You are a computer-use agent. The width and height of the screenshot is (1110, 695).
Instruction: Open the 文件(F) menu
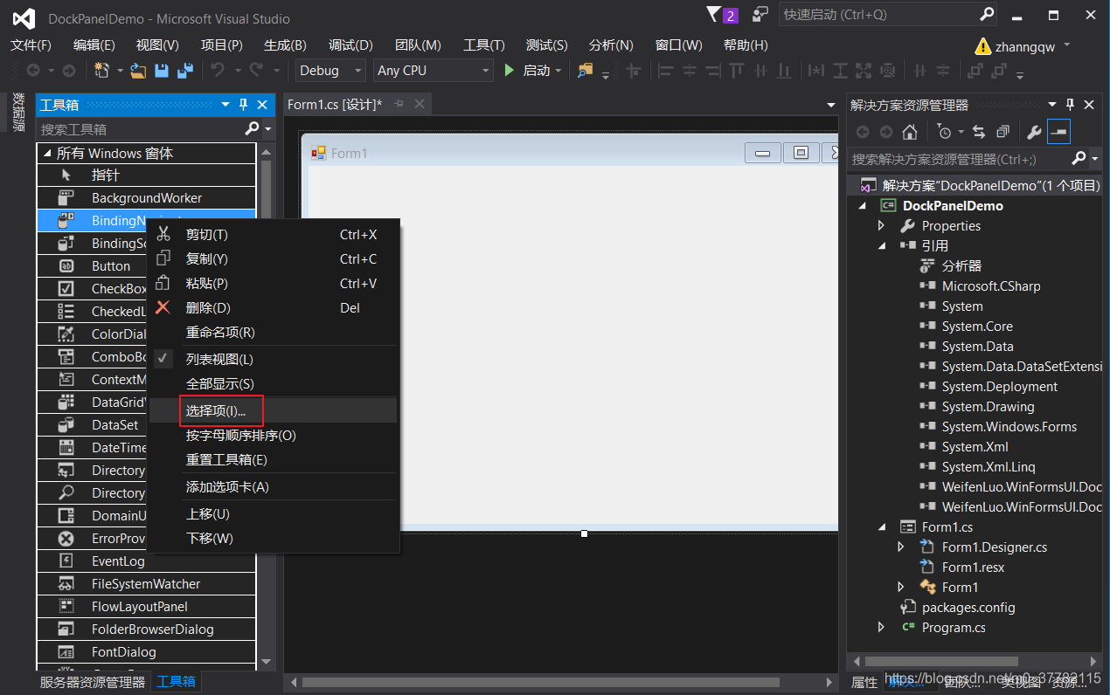[x=31, y=45]
